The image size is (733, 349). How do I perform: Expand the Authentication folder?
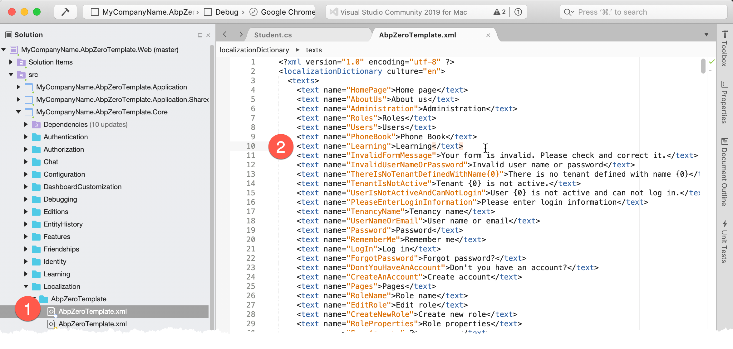(26, 137)
